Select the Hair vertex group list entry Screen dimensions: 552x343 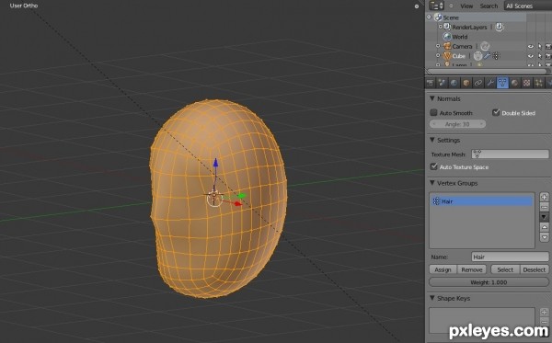click(x=481, y=201)
